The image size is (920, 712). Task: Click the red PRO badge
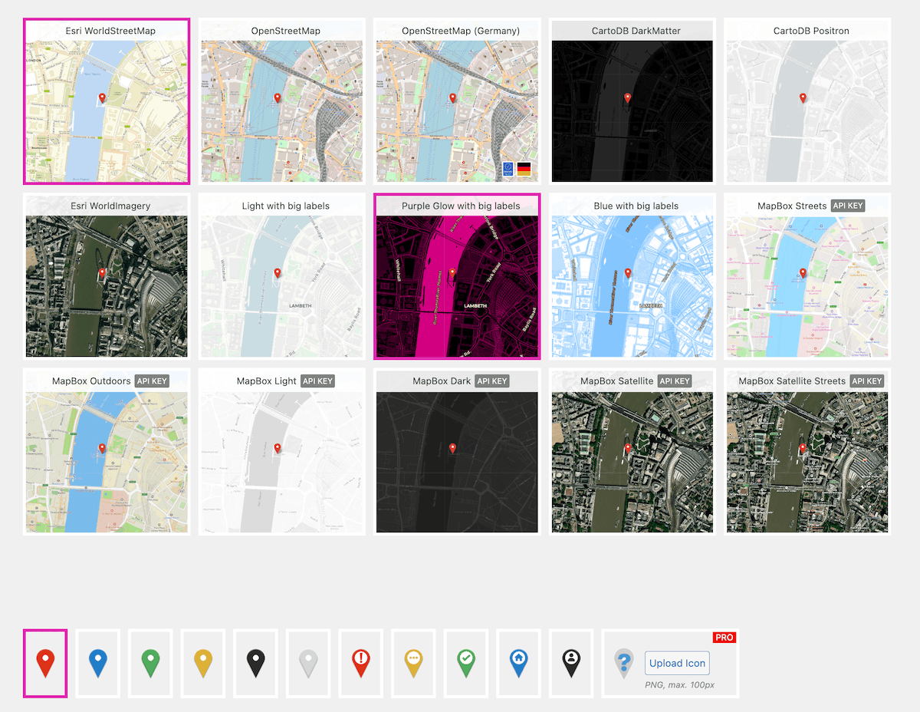(x=724, y=638)
